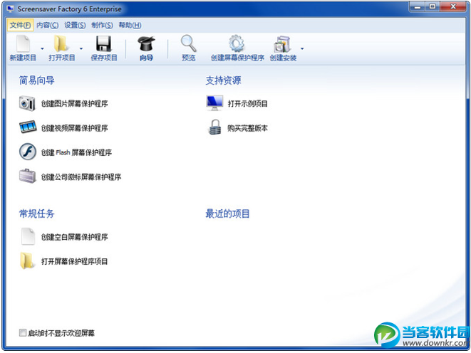The height and width of the screenshot is (353, 471).
Task: Close the Screensaver Factory window
Action: point(454,7)
